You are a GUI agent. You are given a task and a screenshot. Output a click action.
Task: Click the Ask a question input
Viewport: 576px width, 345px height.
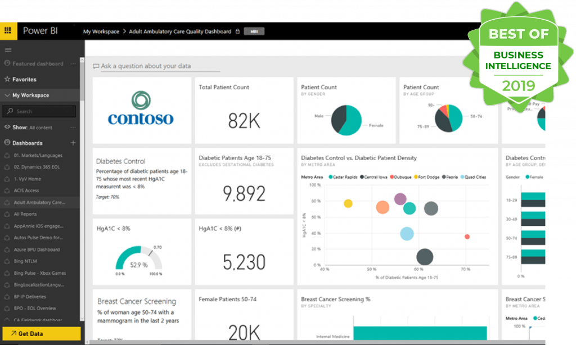(160, 66)
